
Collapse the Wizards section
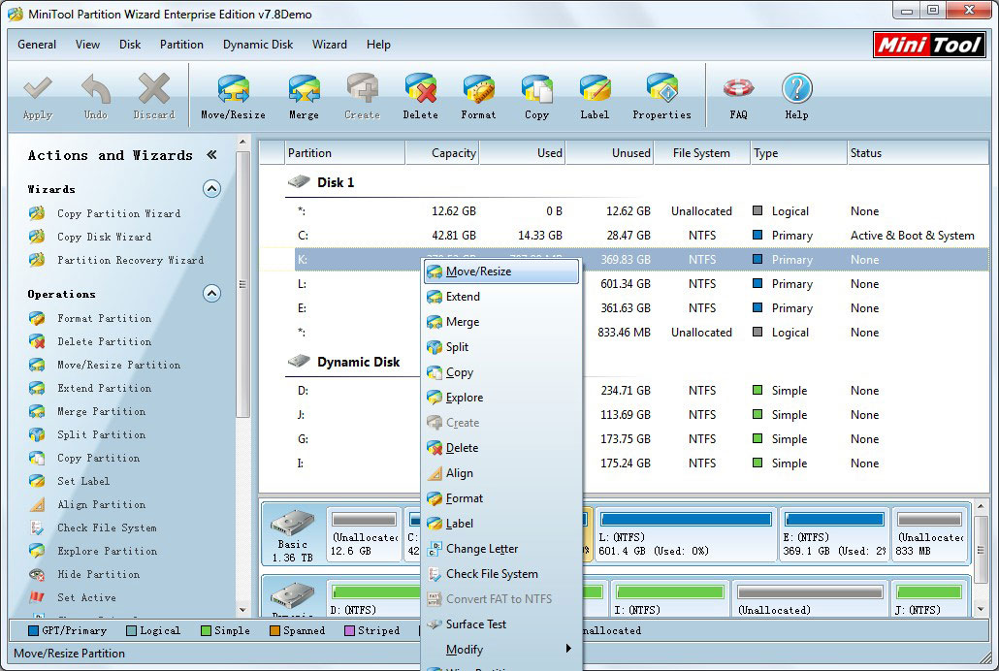point(211,189)
